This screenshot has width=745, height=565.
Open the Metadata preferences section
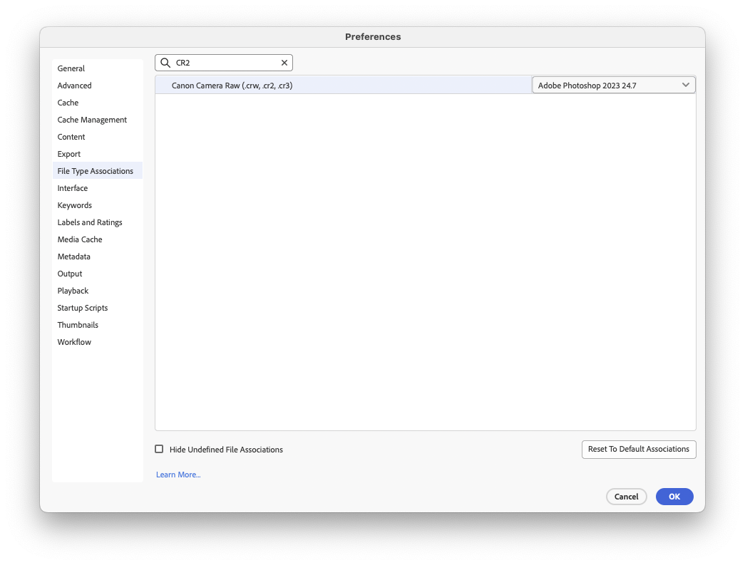coord(73,256)
